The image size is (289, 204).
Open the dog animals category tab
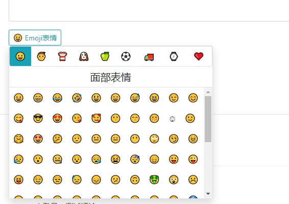[x=84, y=56]
